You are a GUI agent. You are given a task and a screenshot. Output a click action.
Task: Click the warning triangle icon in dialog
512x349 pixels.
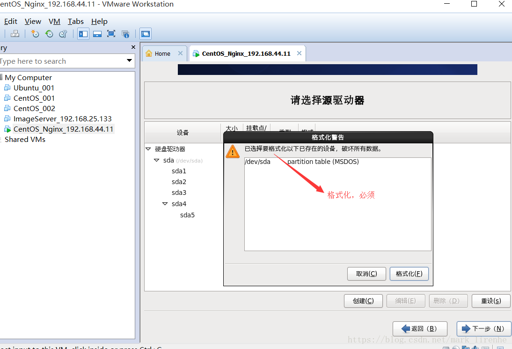[x=233, y=152]
